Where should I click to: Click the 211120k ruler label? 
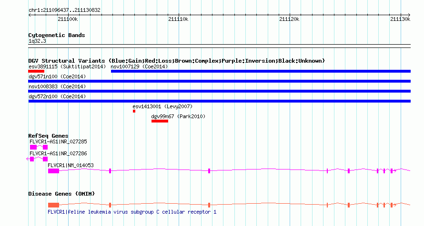[289, 19]
